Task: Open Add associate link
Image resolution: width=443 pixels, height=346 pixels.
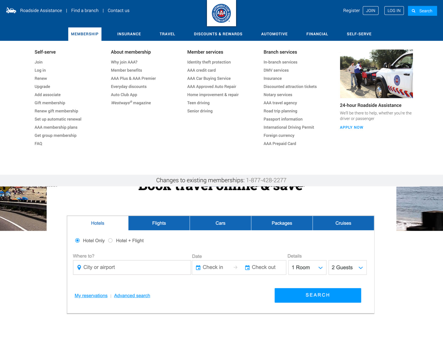Action: click(48, 95)
